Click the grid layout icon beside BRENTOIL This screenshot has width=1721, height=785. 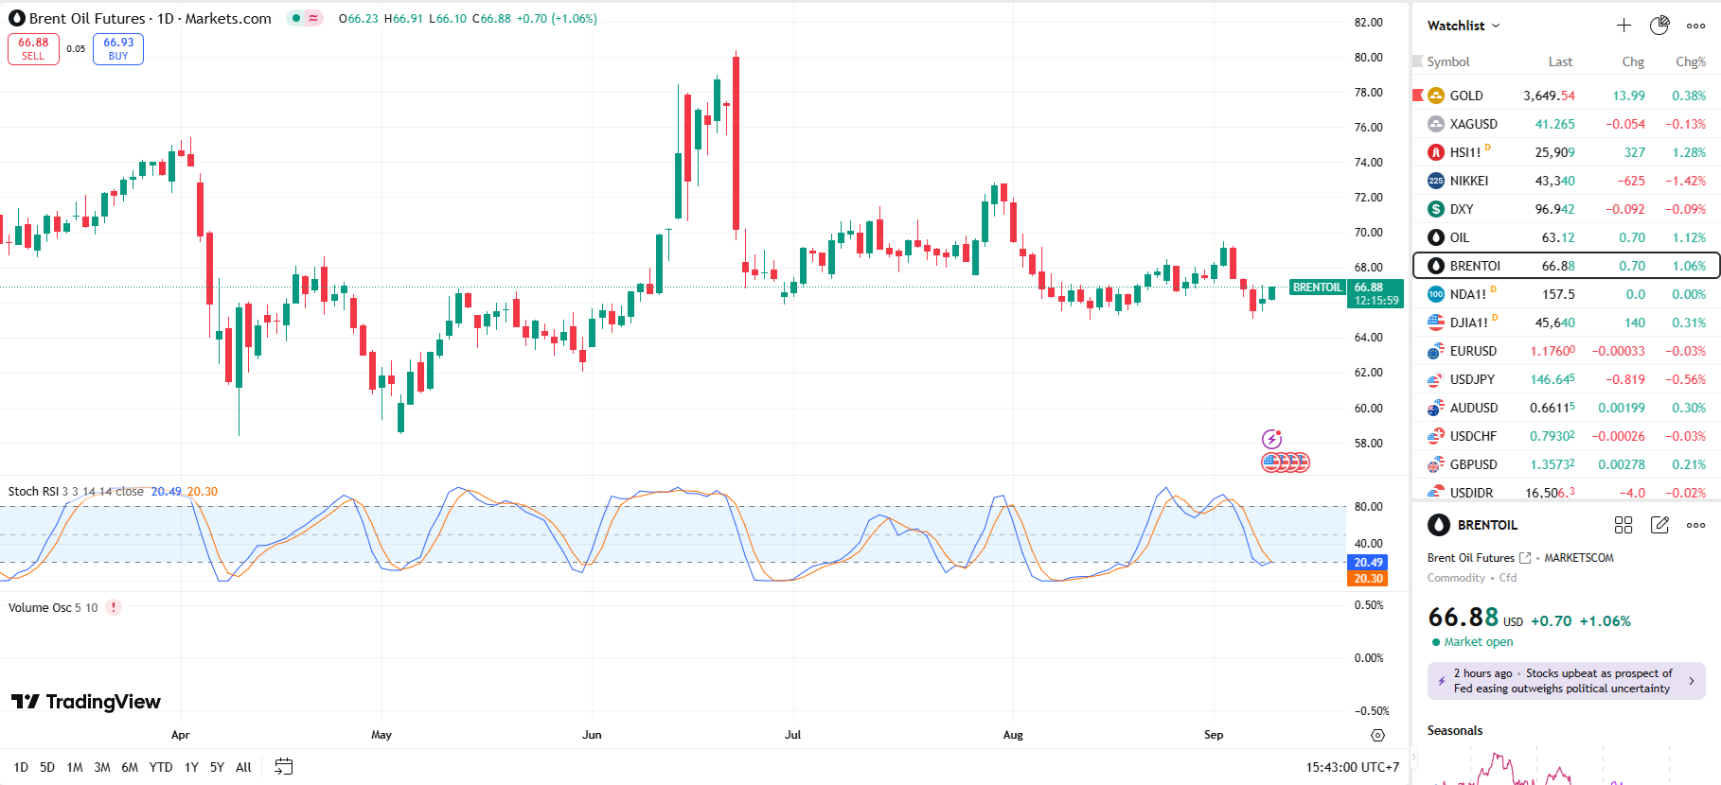[1623, 525]
